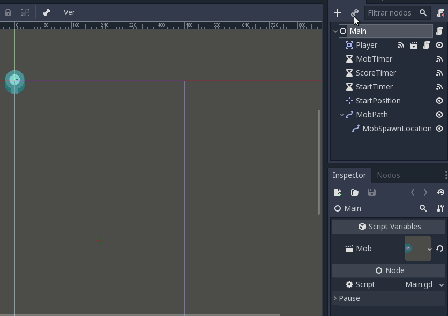
Task: Select the ScoreTimer node in tree
Action: point(376,73)
